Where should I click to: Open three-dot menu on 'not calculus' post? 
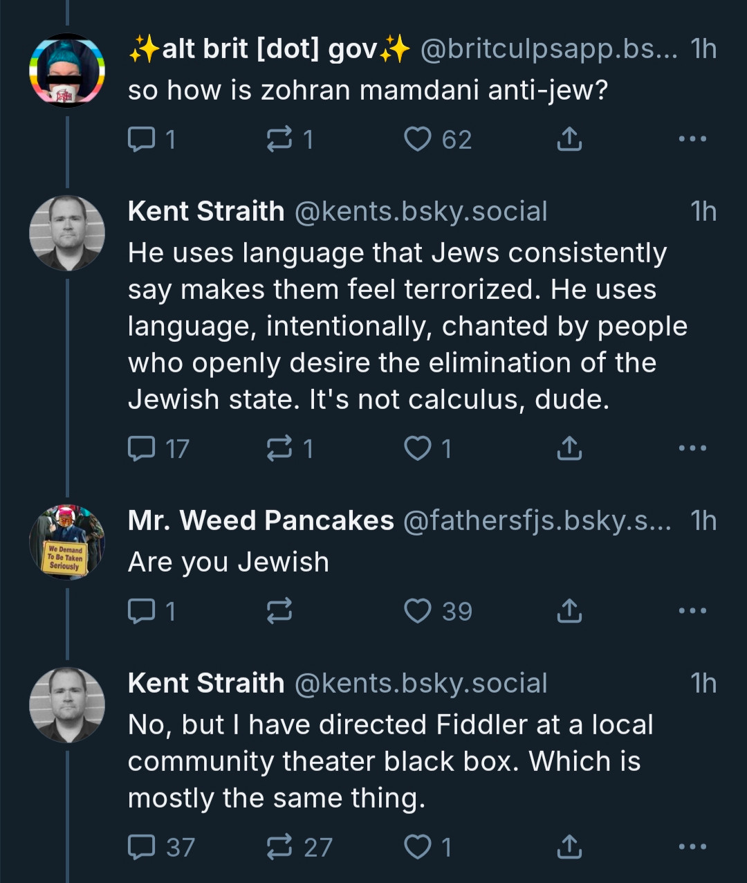pyautogui.click(x=692, y=448)
